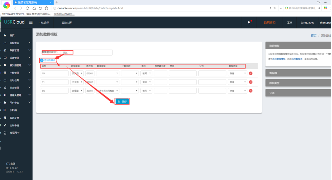Expand the 公式 help panel
Viewport: 332px width, 180px height.
point(298,93)
